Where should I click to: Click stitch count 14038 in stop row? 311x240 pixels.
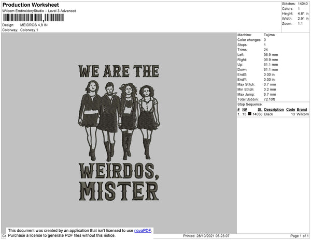pyautogui.click(x=257, y=114)
